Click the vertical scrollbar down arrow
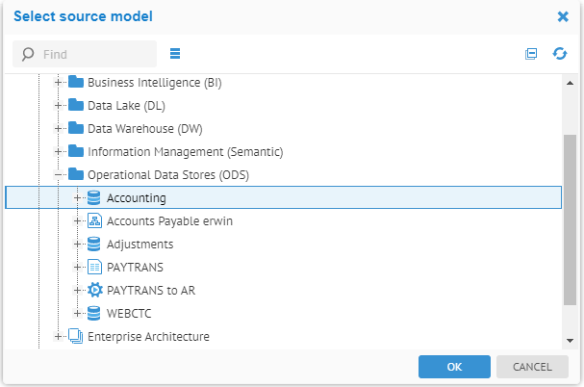The height and width of the screenshot is (387, 584). [x=570, y=339]
